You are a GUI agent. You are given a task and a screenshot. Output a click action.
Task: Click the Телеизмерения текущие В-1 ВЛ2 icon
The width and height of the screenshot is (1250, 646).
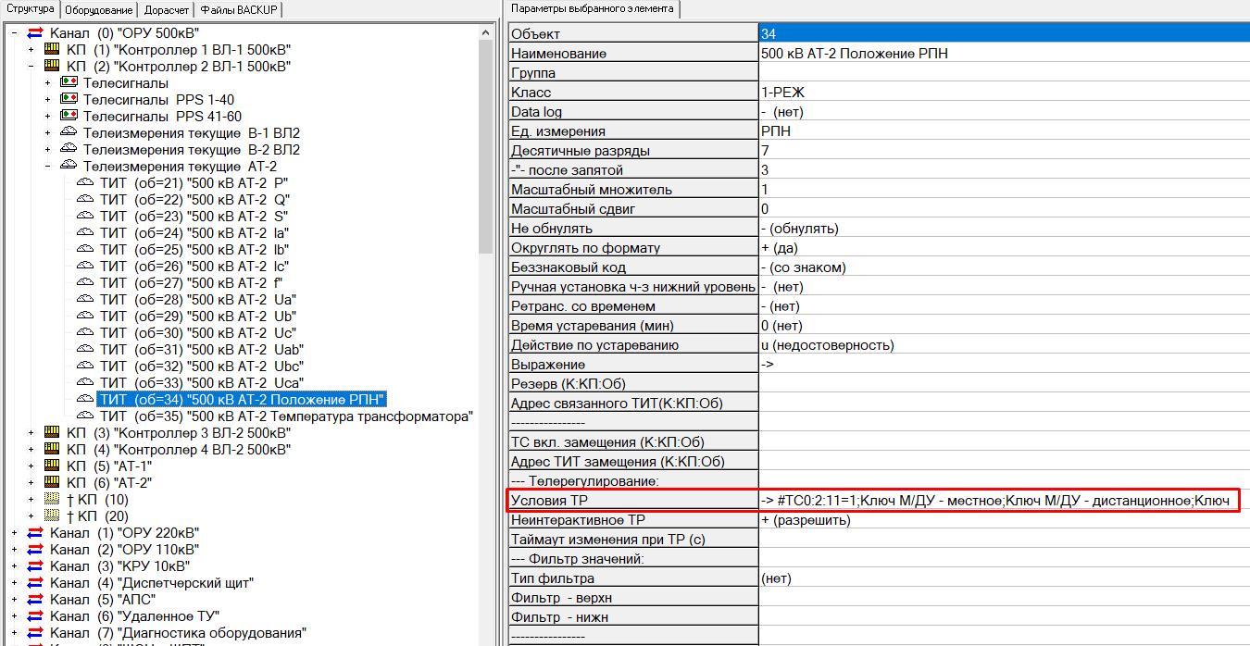click(x=69, y=133)
